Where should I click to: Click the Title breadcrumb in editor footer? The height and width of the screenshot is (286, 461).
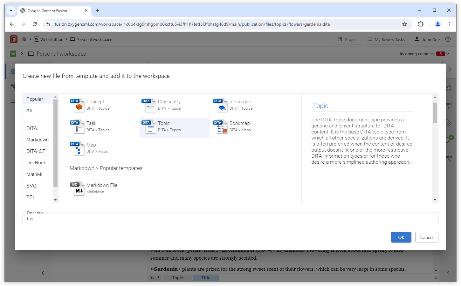206,278
